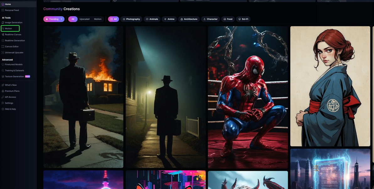Click the Food chip icon
This screenshot has width=374, height=189.
225,19
